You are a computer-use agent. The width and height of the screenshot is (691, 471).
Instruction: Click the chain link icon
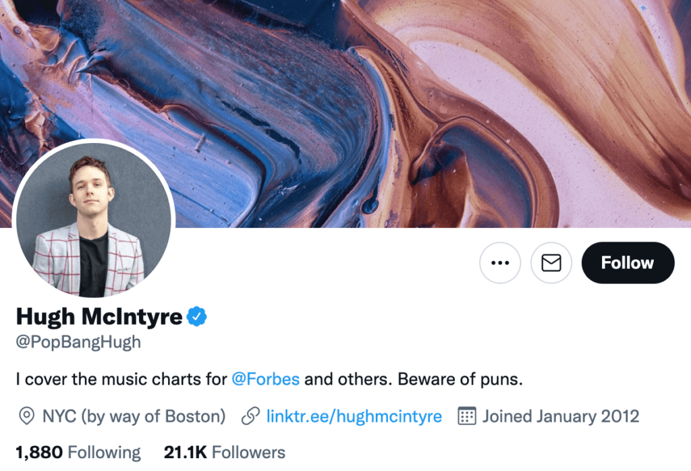(x=250, y=416)
